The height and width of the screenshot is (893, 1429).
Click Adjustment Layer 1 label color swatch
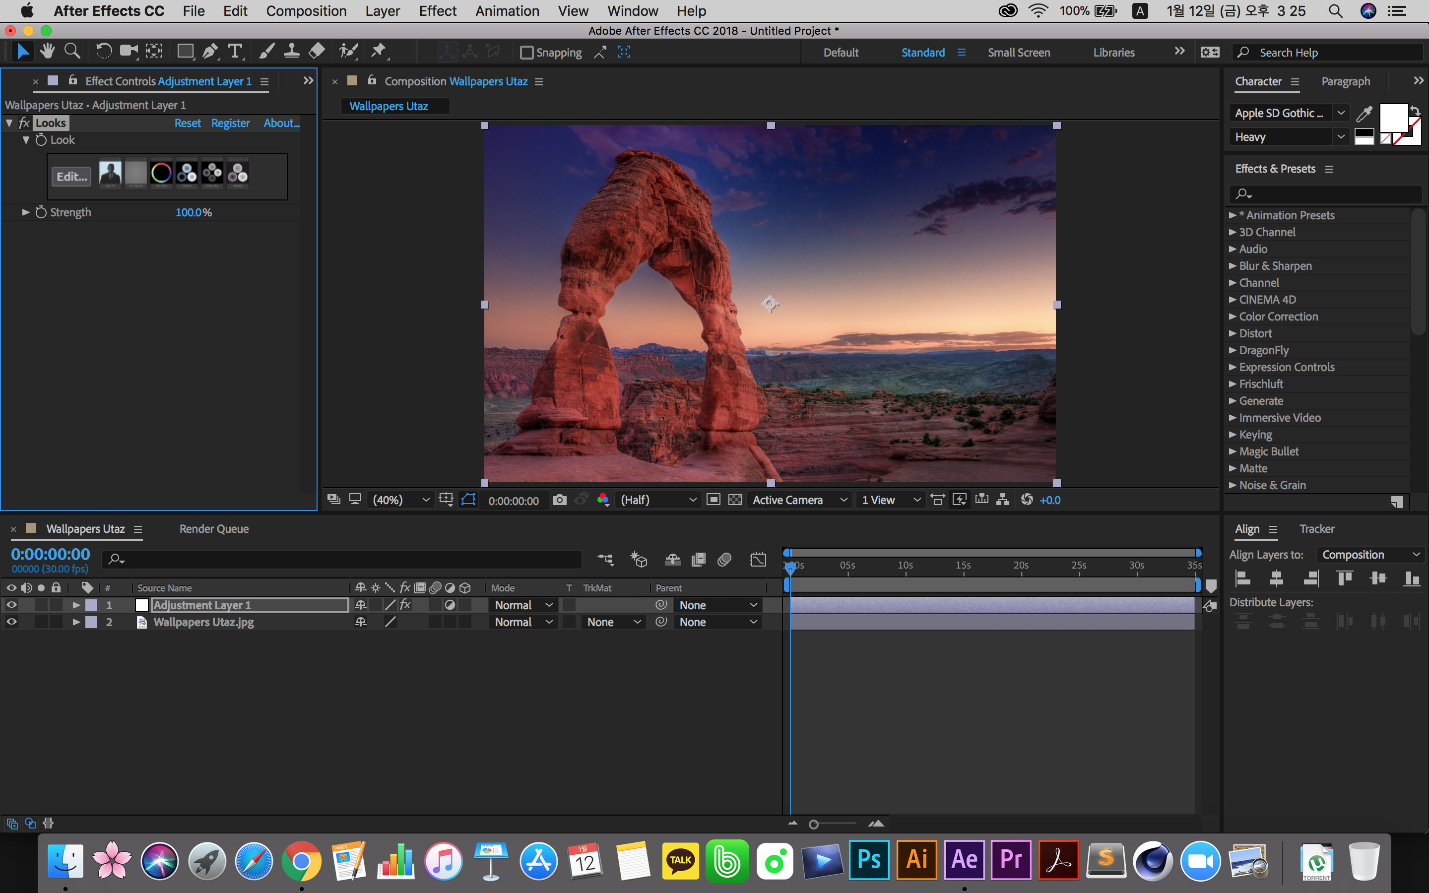[x=91, y=605]
